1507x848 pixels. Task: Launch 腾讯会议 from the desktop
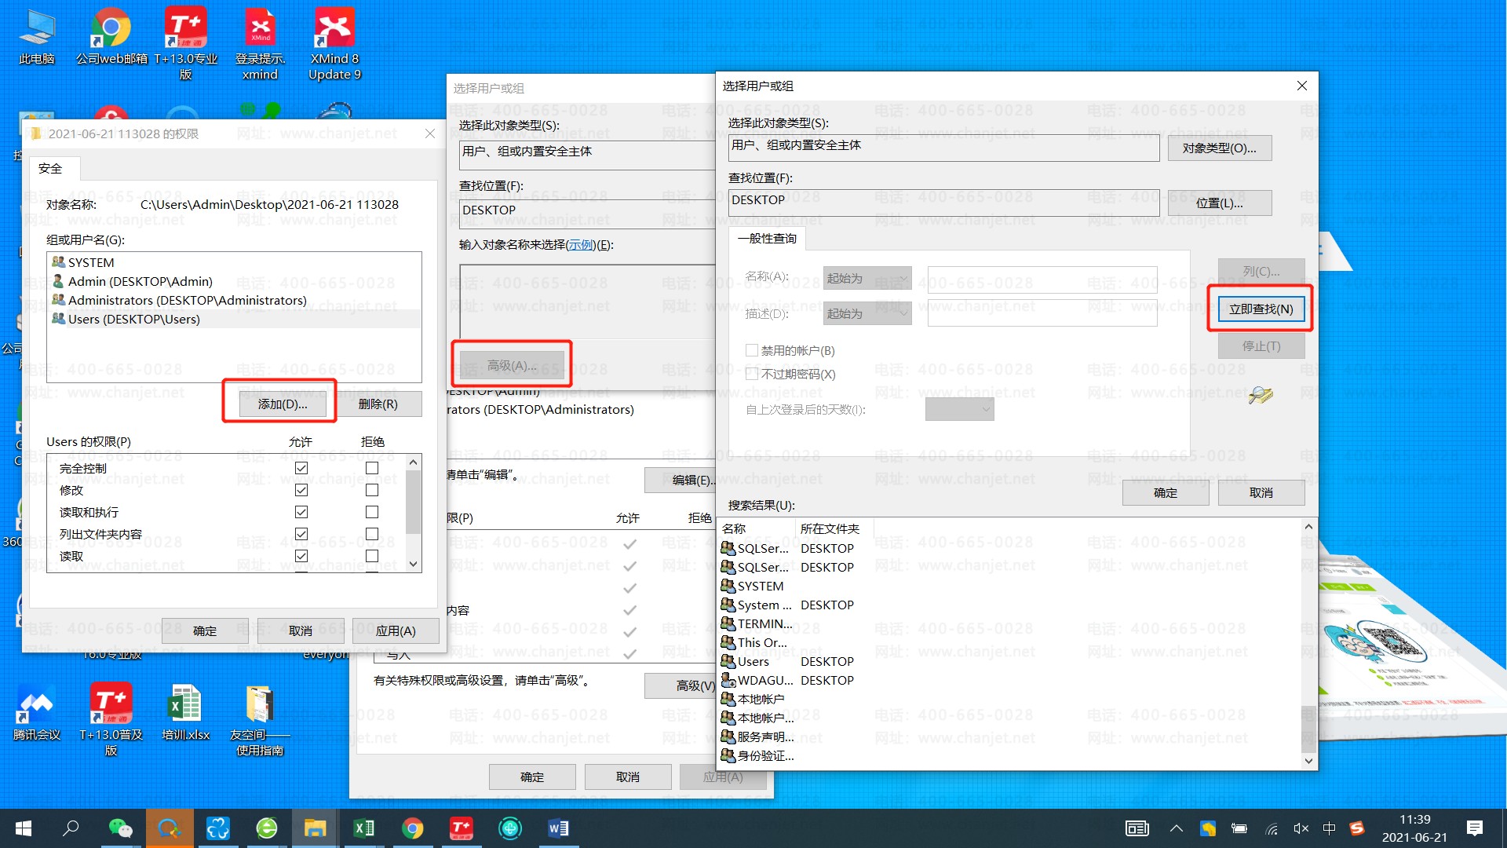pos(37,712)
